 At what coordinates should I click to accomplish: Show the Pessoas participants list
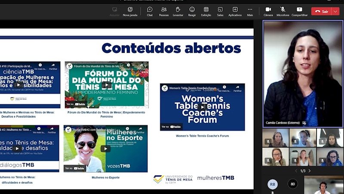(164, 12)
